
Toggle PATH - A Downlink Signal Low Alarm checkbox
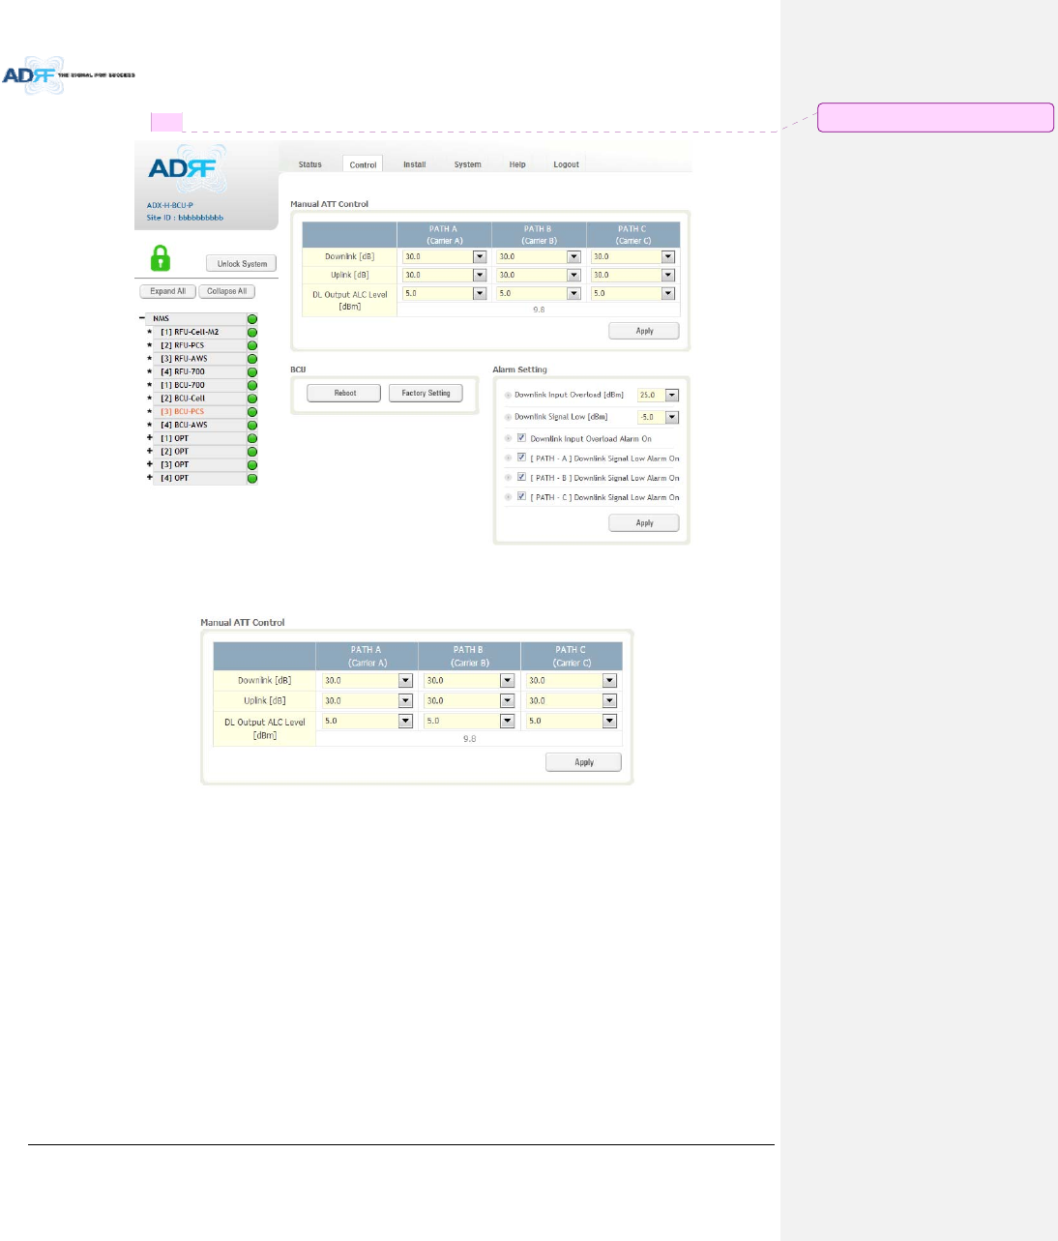pyautogui.click(x=521, y=458)
